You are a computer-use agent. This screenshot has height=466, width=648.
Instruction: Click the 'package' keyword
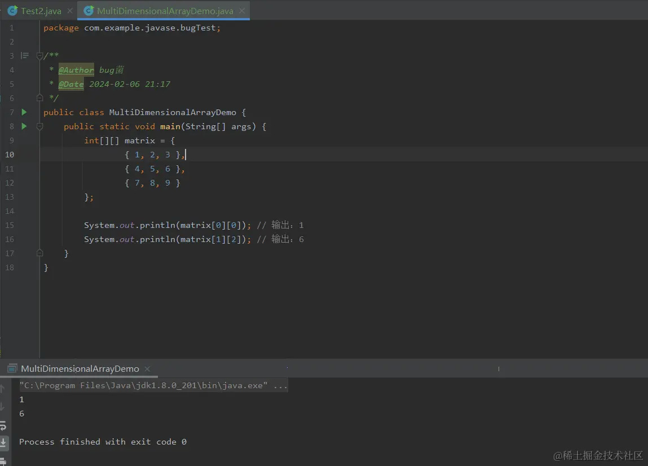(x=61, y=28)
